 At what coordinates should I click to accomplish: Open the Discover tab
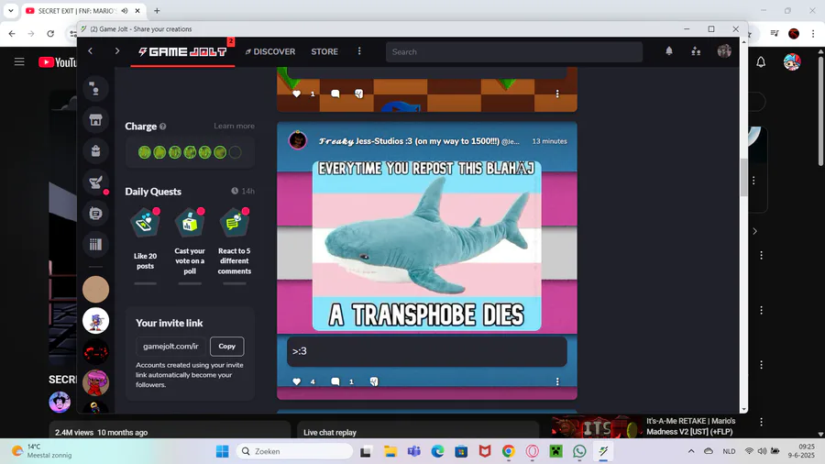(269, 51)
